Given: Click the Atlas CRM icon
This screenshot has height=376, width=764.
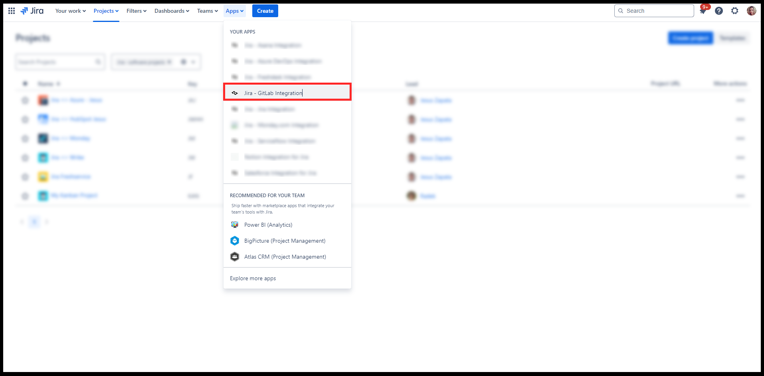Looking at the screenshot, I should click(x=235, y=257).
